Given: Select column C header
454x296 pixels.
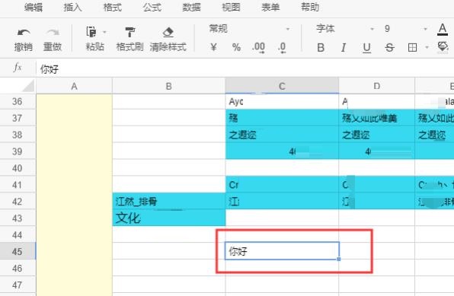Looking at the screenshot, I should [x=282, y=86].
